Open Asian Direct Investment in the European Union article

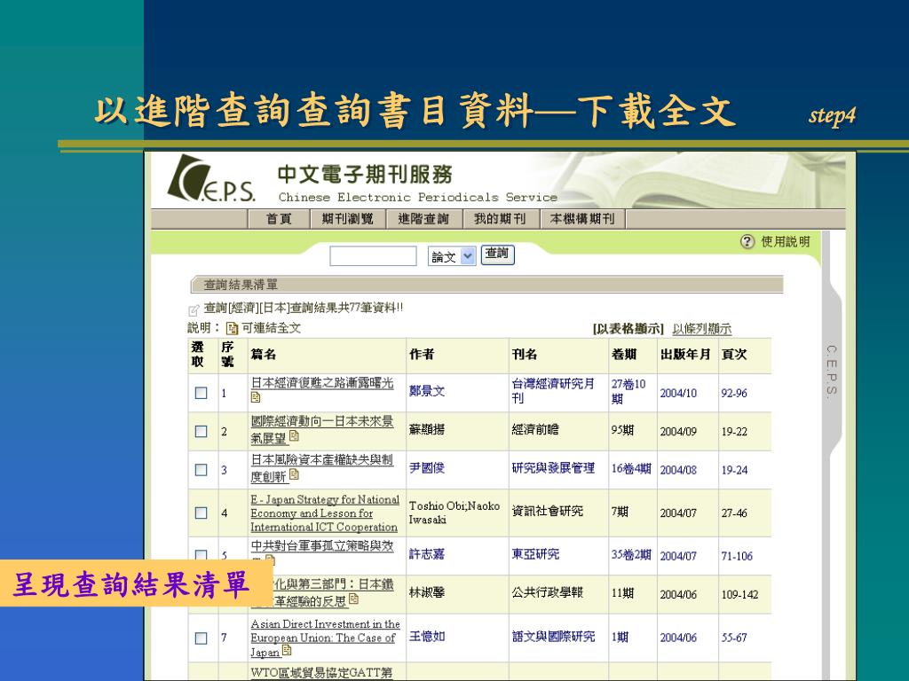click(325, 638)
